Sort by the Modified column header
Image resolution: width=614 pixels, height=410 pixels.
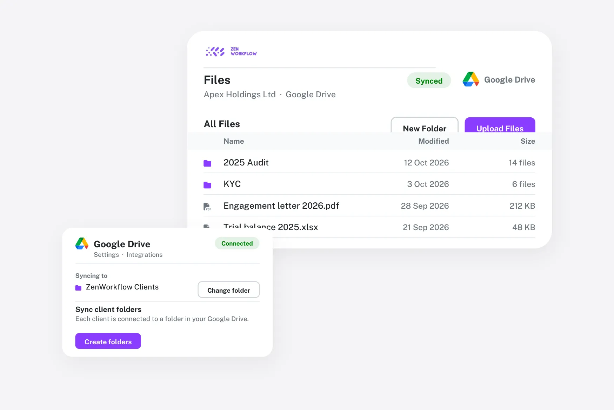[434, 141]
